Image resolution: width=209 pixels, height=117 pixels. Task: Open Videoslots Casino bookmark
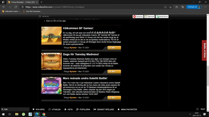pos(11,11)
